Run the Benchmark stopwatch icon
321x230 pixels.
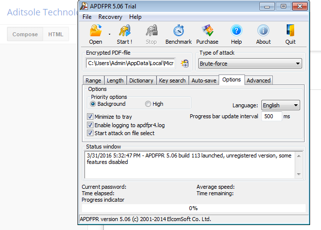[178, 34]
